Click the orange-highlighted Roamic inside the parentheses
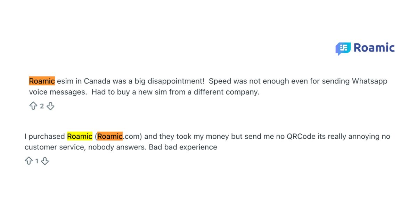Image resolution: width=417 pixels, height=219 pixels. [x=110, y=136]
